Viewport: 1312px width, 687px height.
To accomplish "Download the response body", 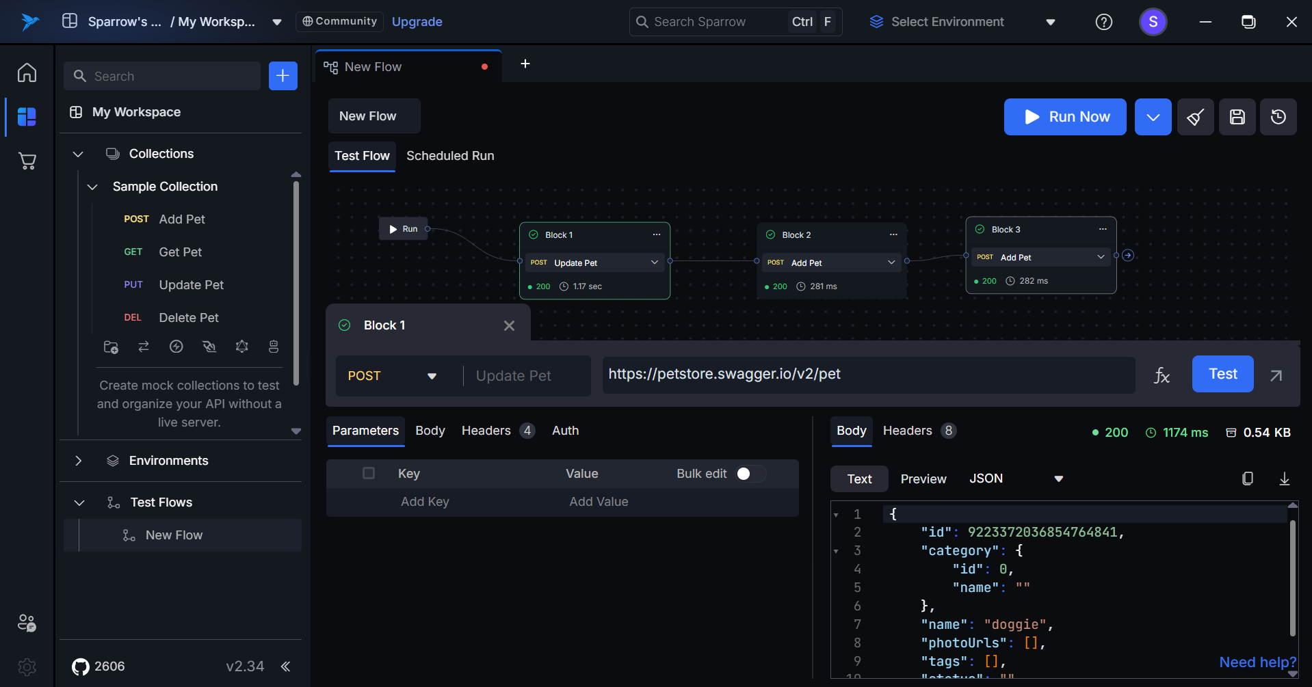I will tap(1284, 479).
